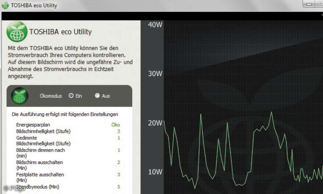Click the large green globe logo beside the heading

pos(17,32)
